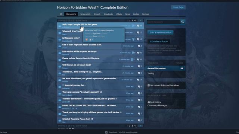This screenshot has height=134, width=239.
Task: Go to page 2 in bottom pagination
Action: [x=130, y=126]
